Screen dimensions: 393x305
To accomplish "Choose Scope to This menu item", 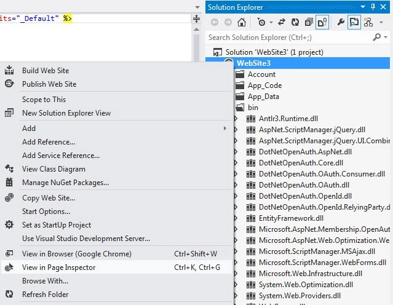I will 116,100.
